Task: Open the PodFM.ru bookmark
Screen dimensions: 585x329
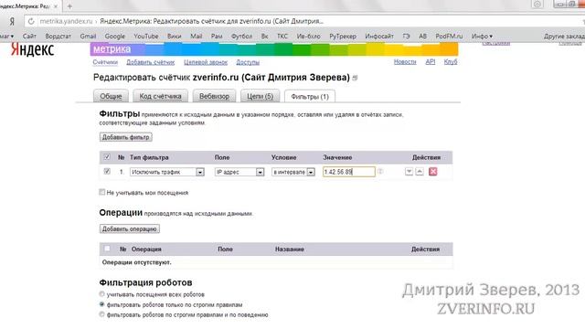Action: [449, 37]
